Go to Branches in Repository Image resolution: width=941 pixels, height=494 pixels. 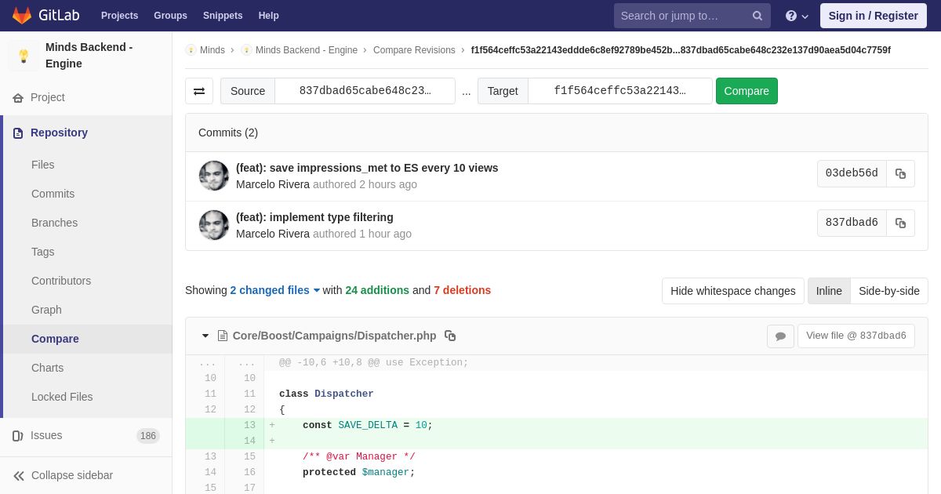[55, 223]
